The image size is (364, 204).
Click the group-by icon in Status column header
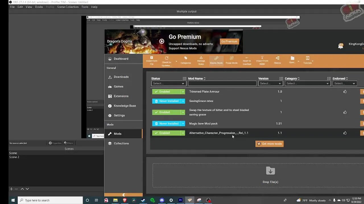pos(184,78)
